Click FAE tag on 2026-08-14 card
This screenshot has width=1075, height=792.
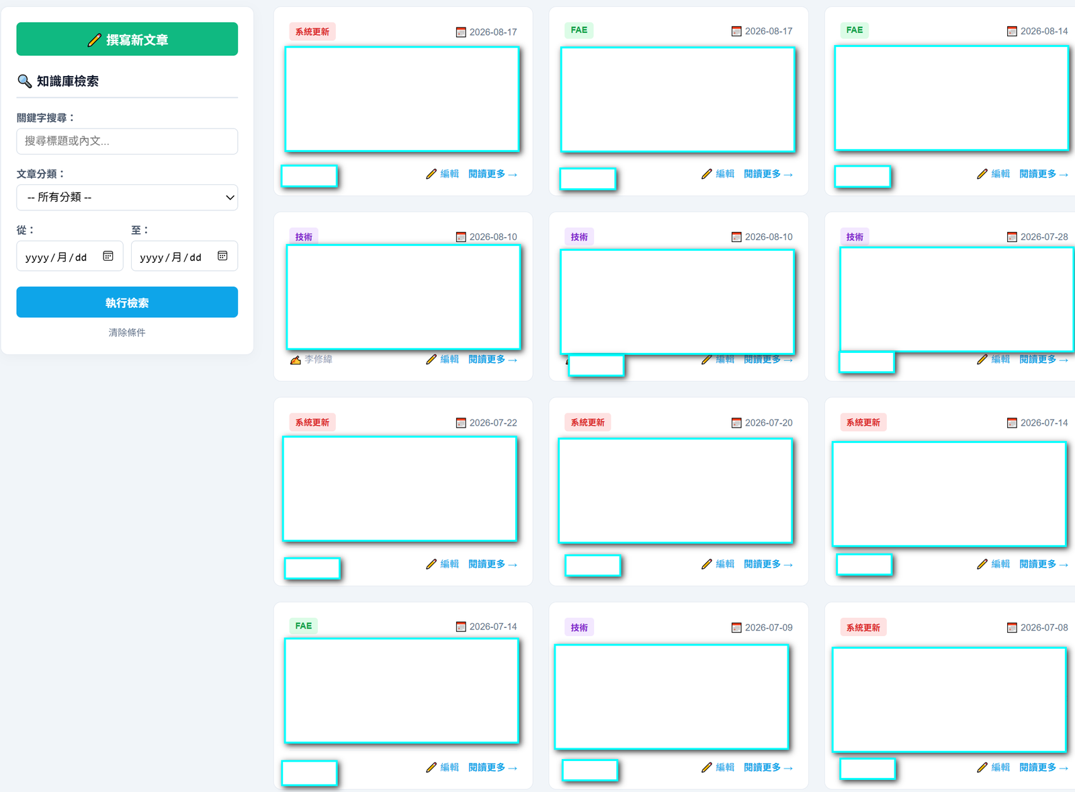(855, 30)
